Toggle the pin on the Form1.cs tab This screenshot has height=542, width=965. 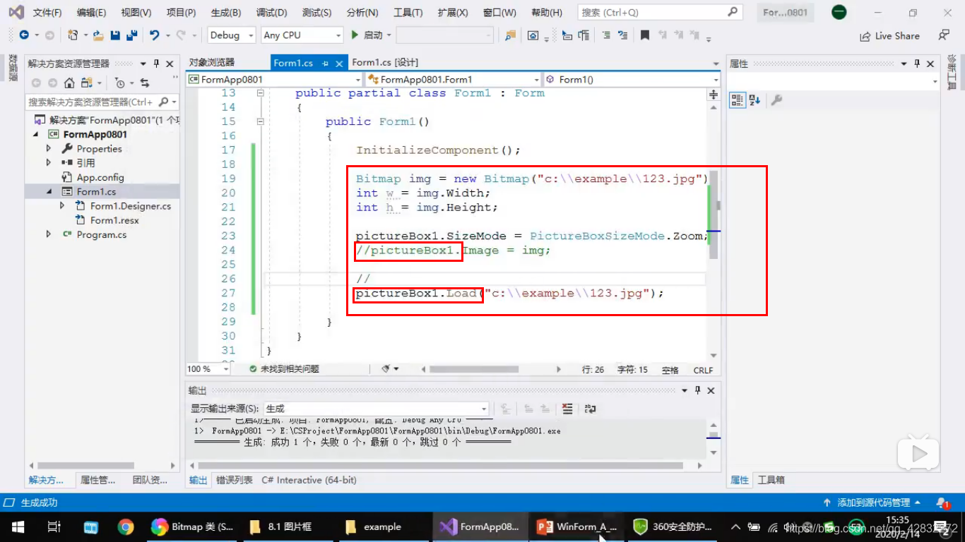point(326,64)
